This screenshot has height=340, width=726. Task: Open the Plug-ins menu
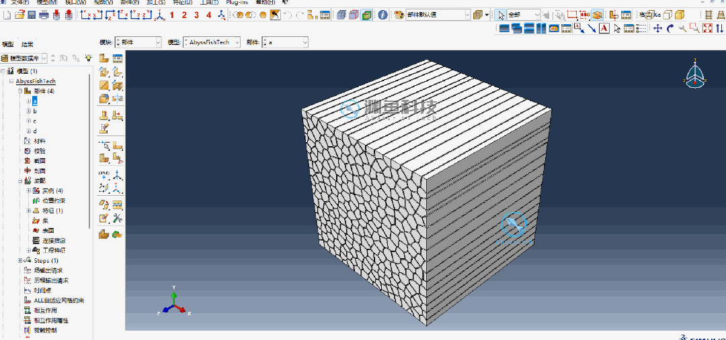[x=237, y=2]
